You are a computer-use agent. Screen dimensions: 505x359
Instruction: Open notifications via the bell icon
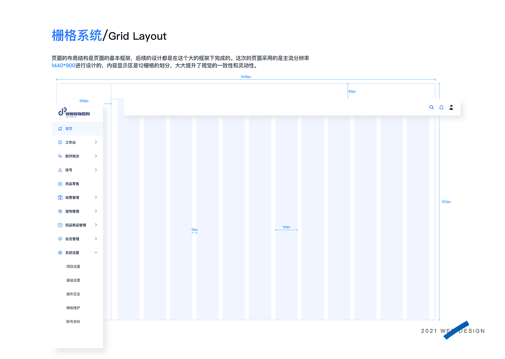(x=441, y=107)
